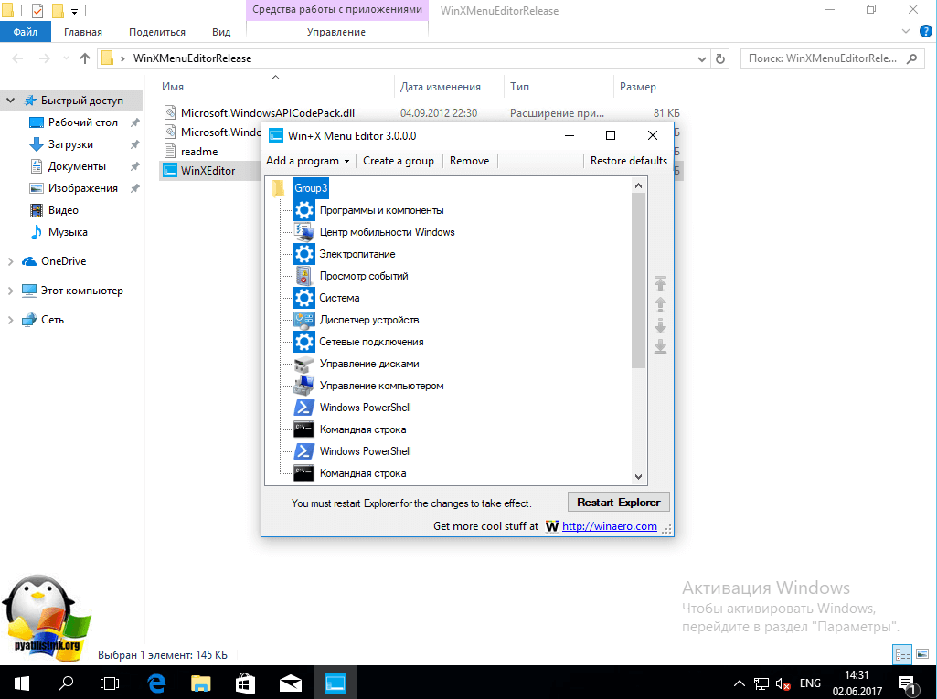
Task: Expand the OneDrive tree node
Action: [10, 261]
